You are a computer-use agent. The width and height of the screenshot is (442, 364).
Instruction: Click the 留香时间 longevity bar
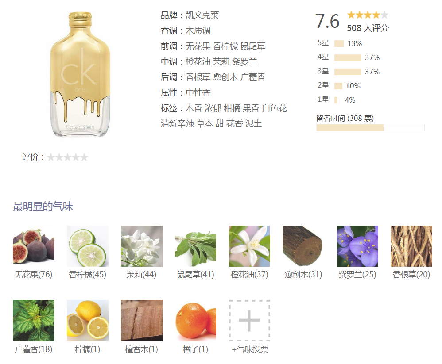[370, 127]
